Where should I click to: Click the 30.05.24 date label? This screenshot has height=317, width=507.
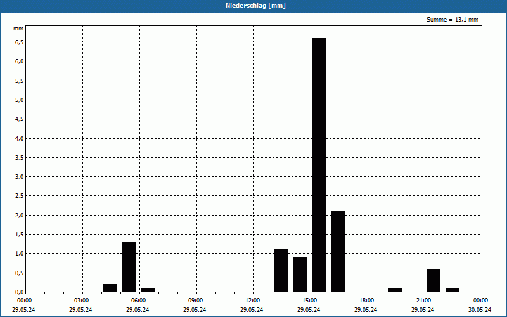click(x=480, y=310)
